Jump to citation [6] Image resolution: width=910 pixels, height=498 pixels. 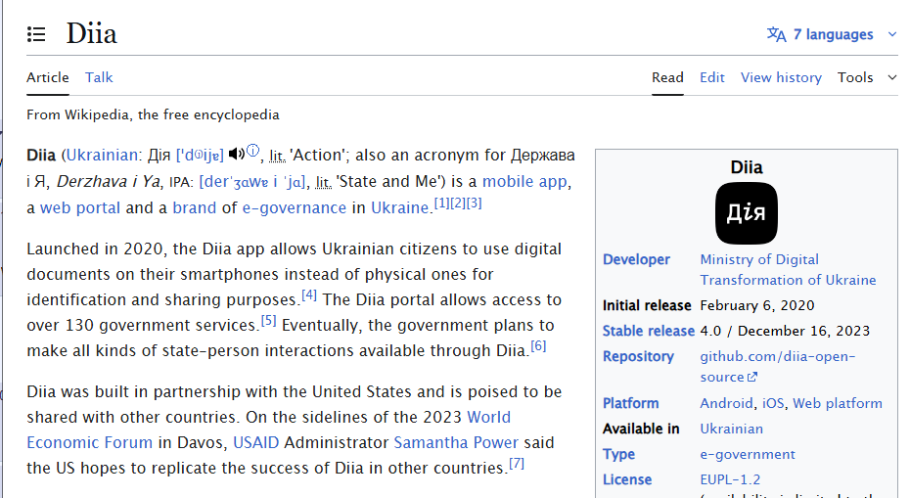coord(538,346)
